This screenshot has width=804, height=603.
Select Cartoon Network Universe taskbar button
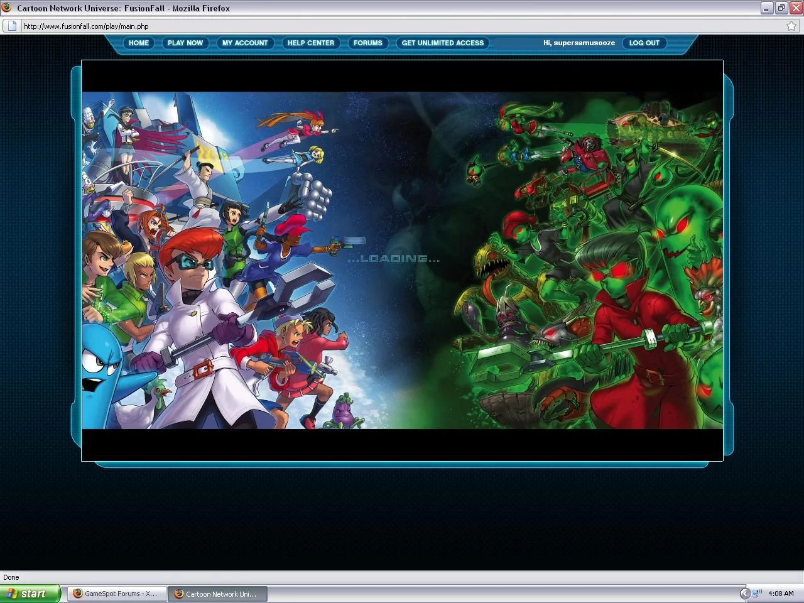tap(217, 594)
